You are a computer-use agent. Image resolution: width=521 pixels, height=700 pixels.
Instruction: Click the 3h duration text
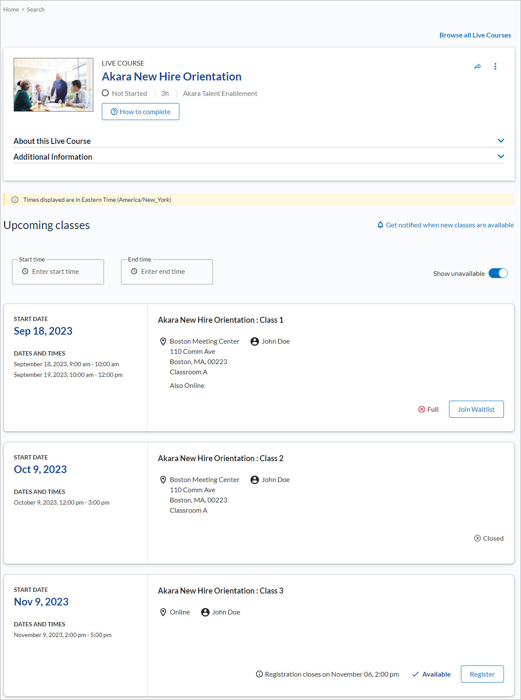click(x=165, y=93)
